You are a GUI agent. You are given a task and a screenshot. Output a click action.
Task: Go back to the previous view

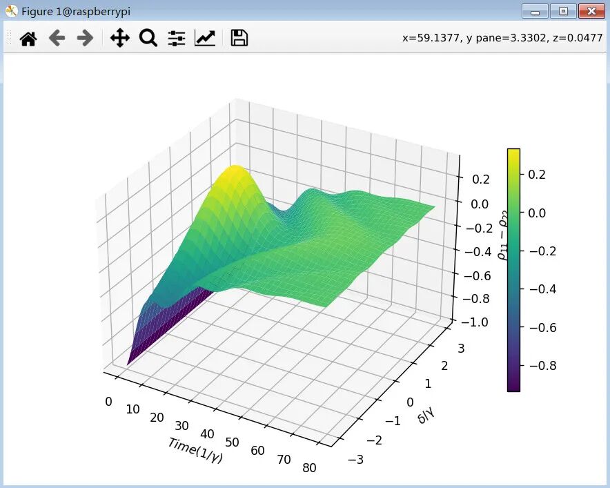[x=57, y=38]
